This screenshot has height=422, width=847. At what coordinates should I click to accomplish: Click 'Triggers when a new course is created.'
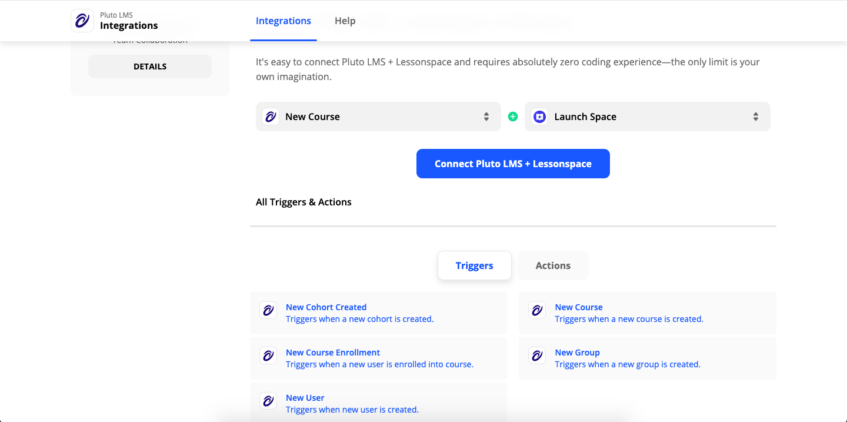click(629, 319)
